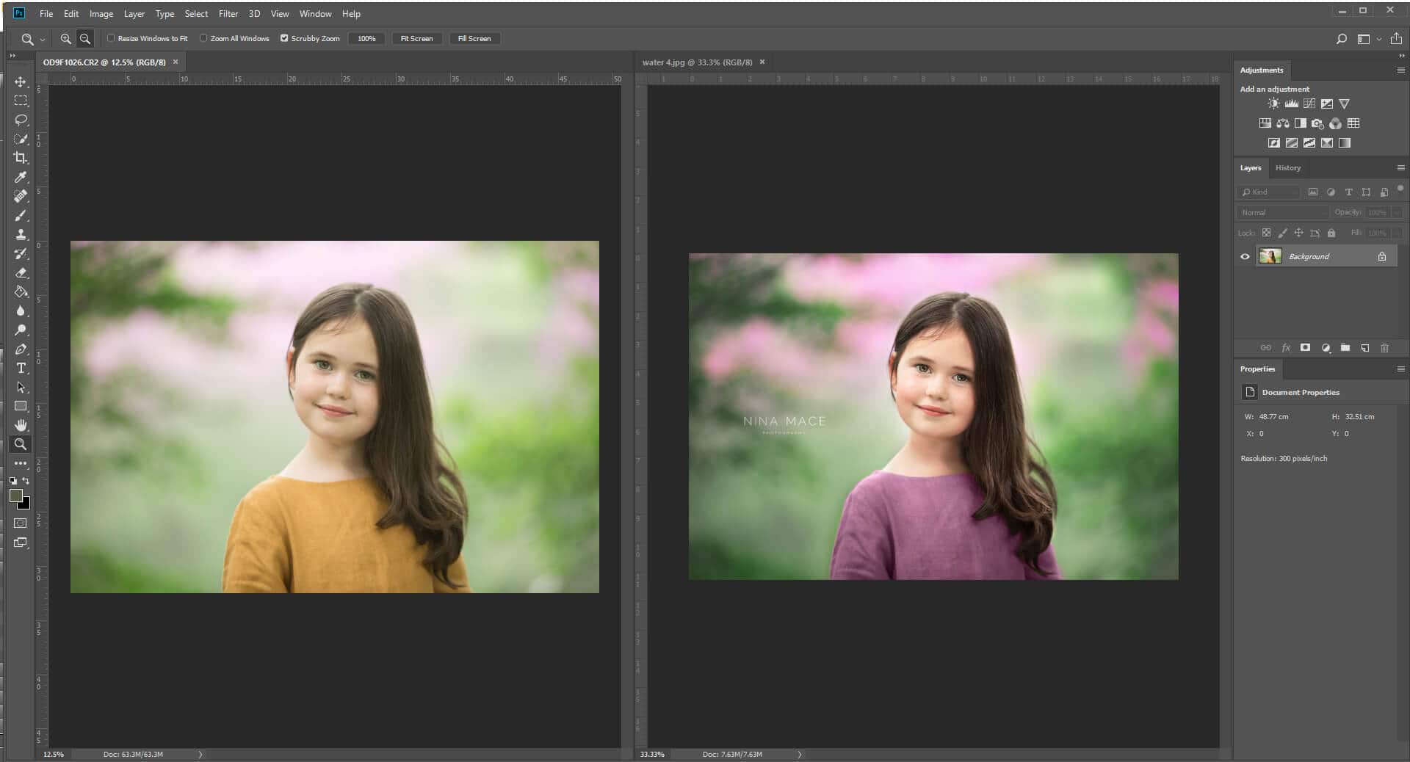
Task: Open the Select menu
Action: (196, 14)
